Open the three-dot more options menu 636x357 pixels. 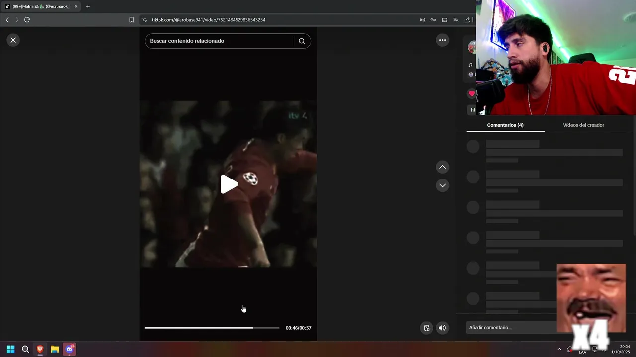[x=442, y=40]
